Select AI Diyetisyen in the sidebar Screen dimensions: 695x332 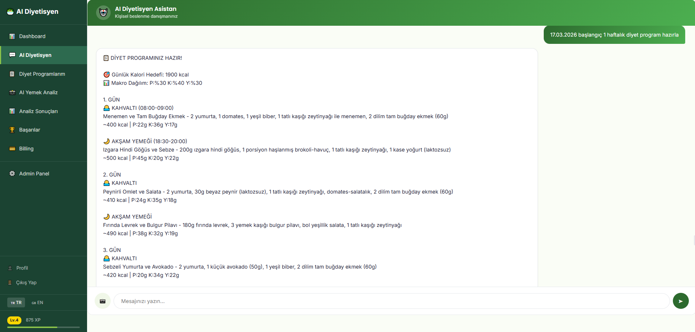point(44,55)
